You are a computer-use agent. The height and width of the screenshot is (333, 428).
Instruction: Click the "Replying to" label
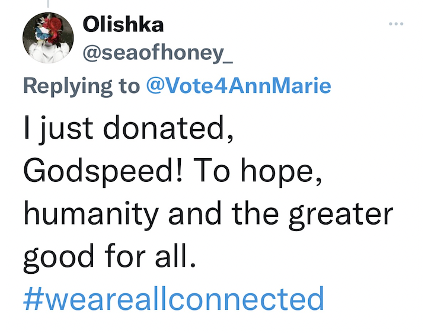pyautogui.click(x=83, y=87)
